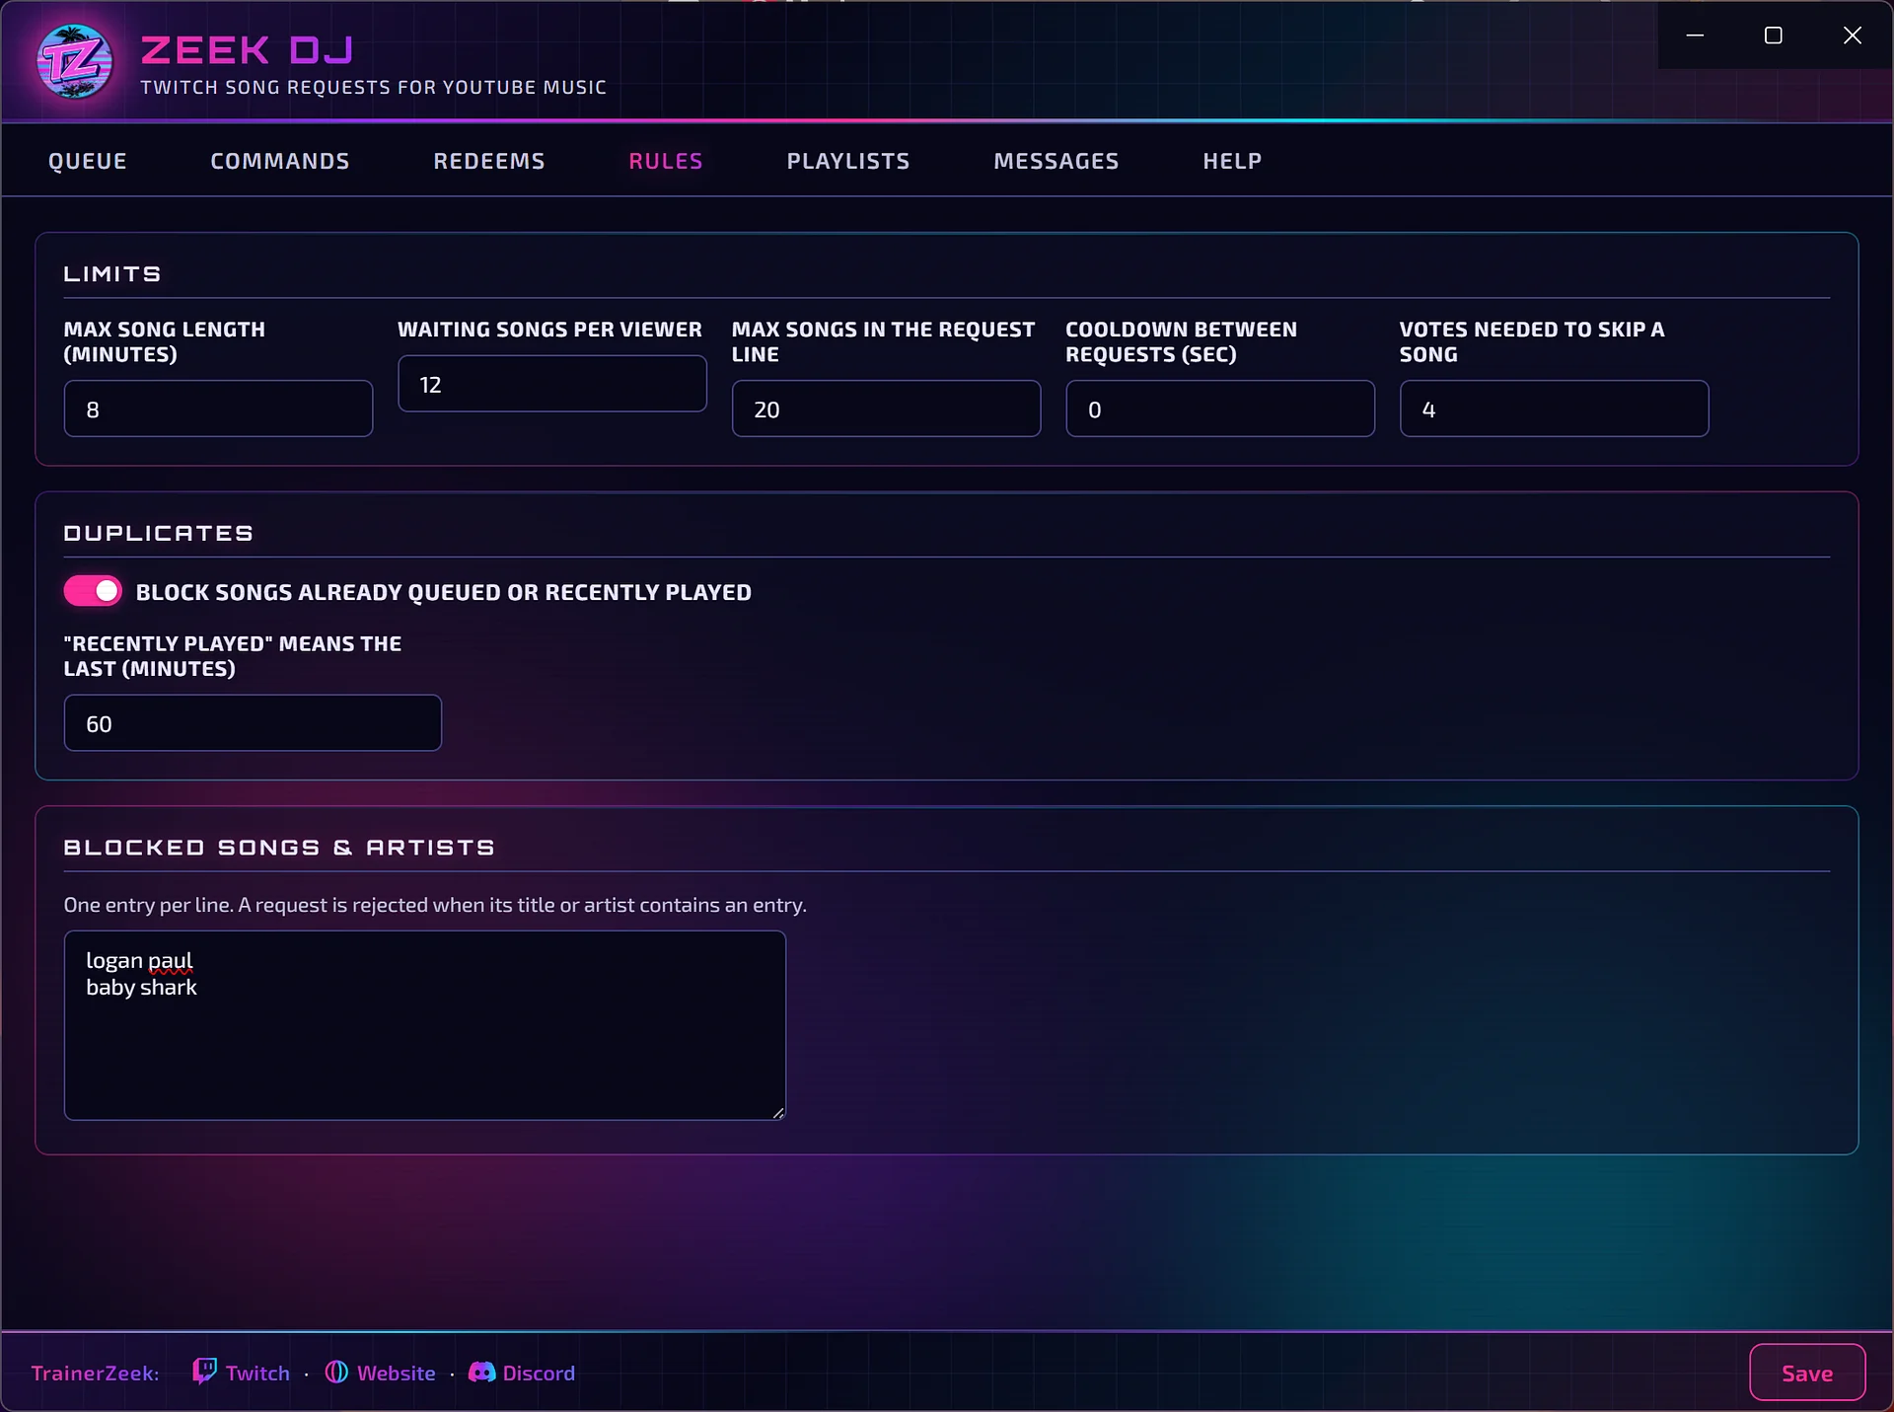Image resolution: width=1894 pixels, height=1412 pixels.
Task: Click the Recently Played minutes field
Action: pyautogui.click(x=253, y=723)
